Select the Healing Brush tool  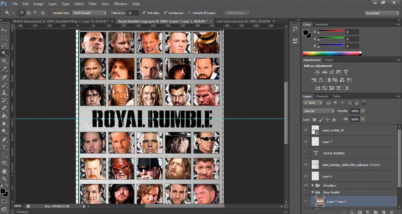coord(4,77)
